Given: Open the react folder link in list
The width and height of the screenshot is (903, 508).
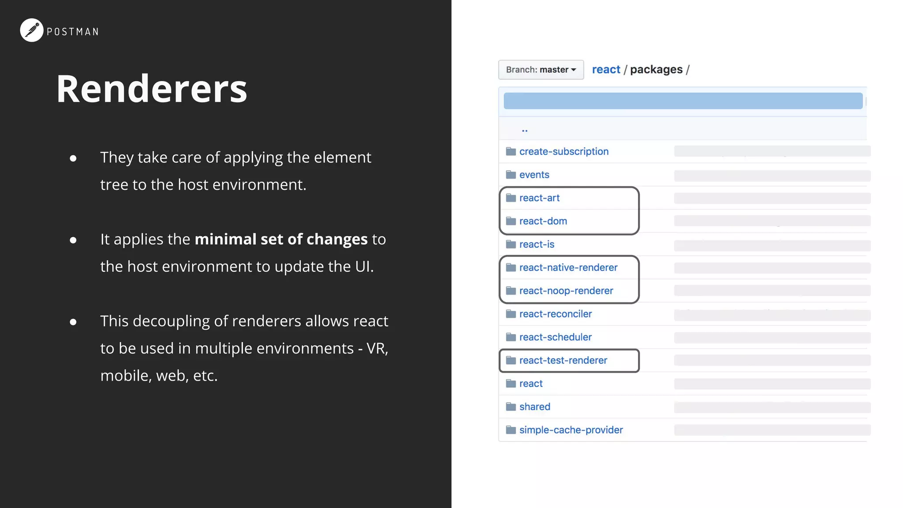Looking at the screenshot, I should click(531, 384).
